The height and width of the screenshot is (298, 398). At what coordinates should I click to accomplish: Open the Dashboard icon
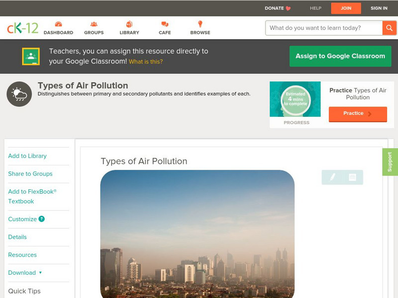tap(58, 24)
